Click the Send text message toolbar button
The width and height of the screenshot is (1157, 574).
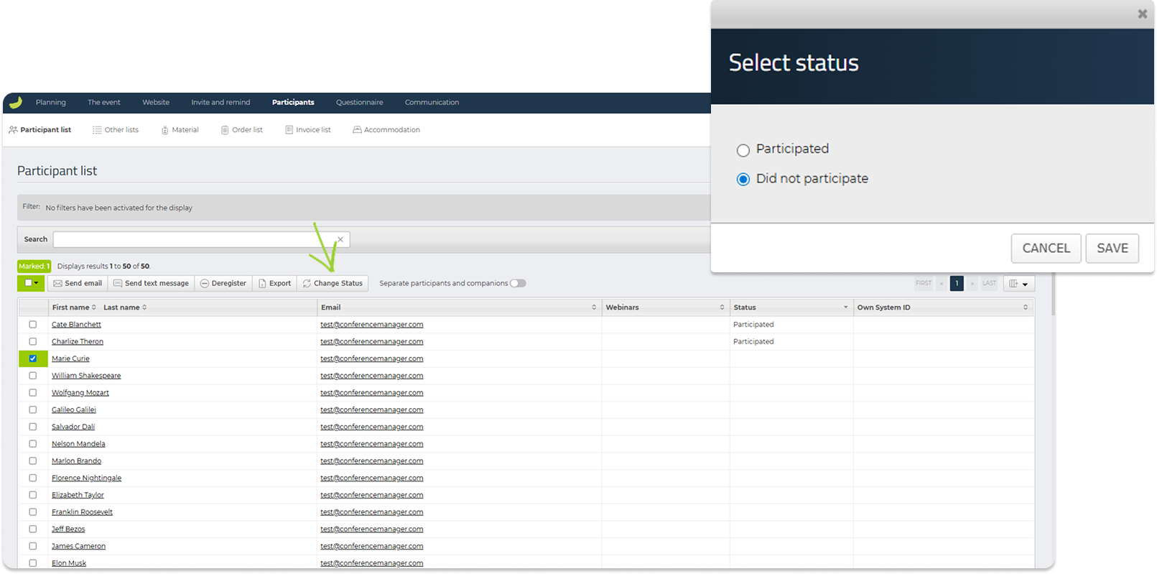pos(151,283)
